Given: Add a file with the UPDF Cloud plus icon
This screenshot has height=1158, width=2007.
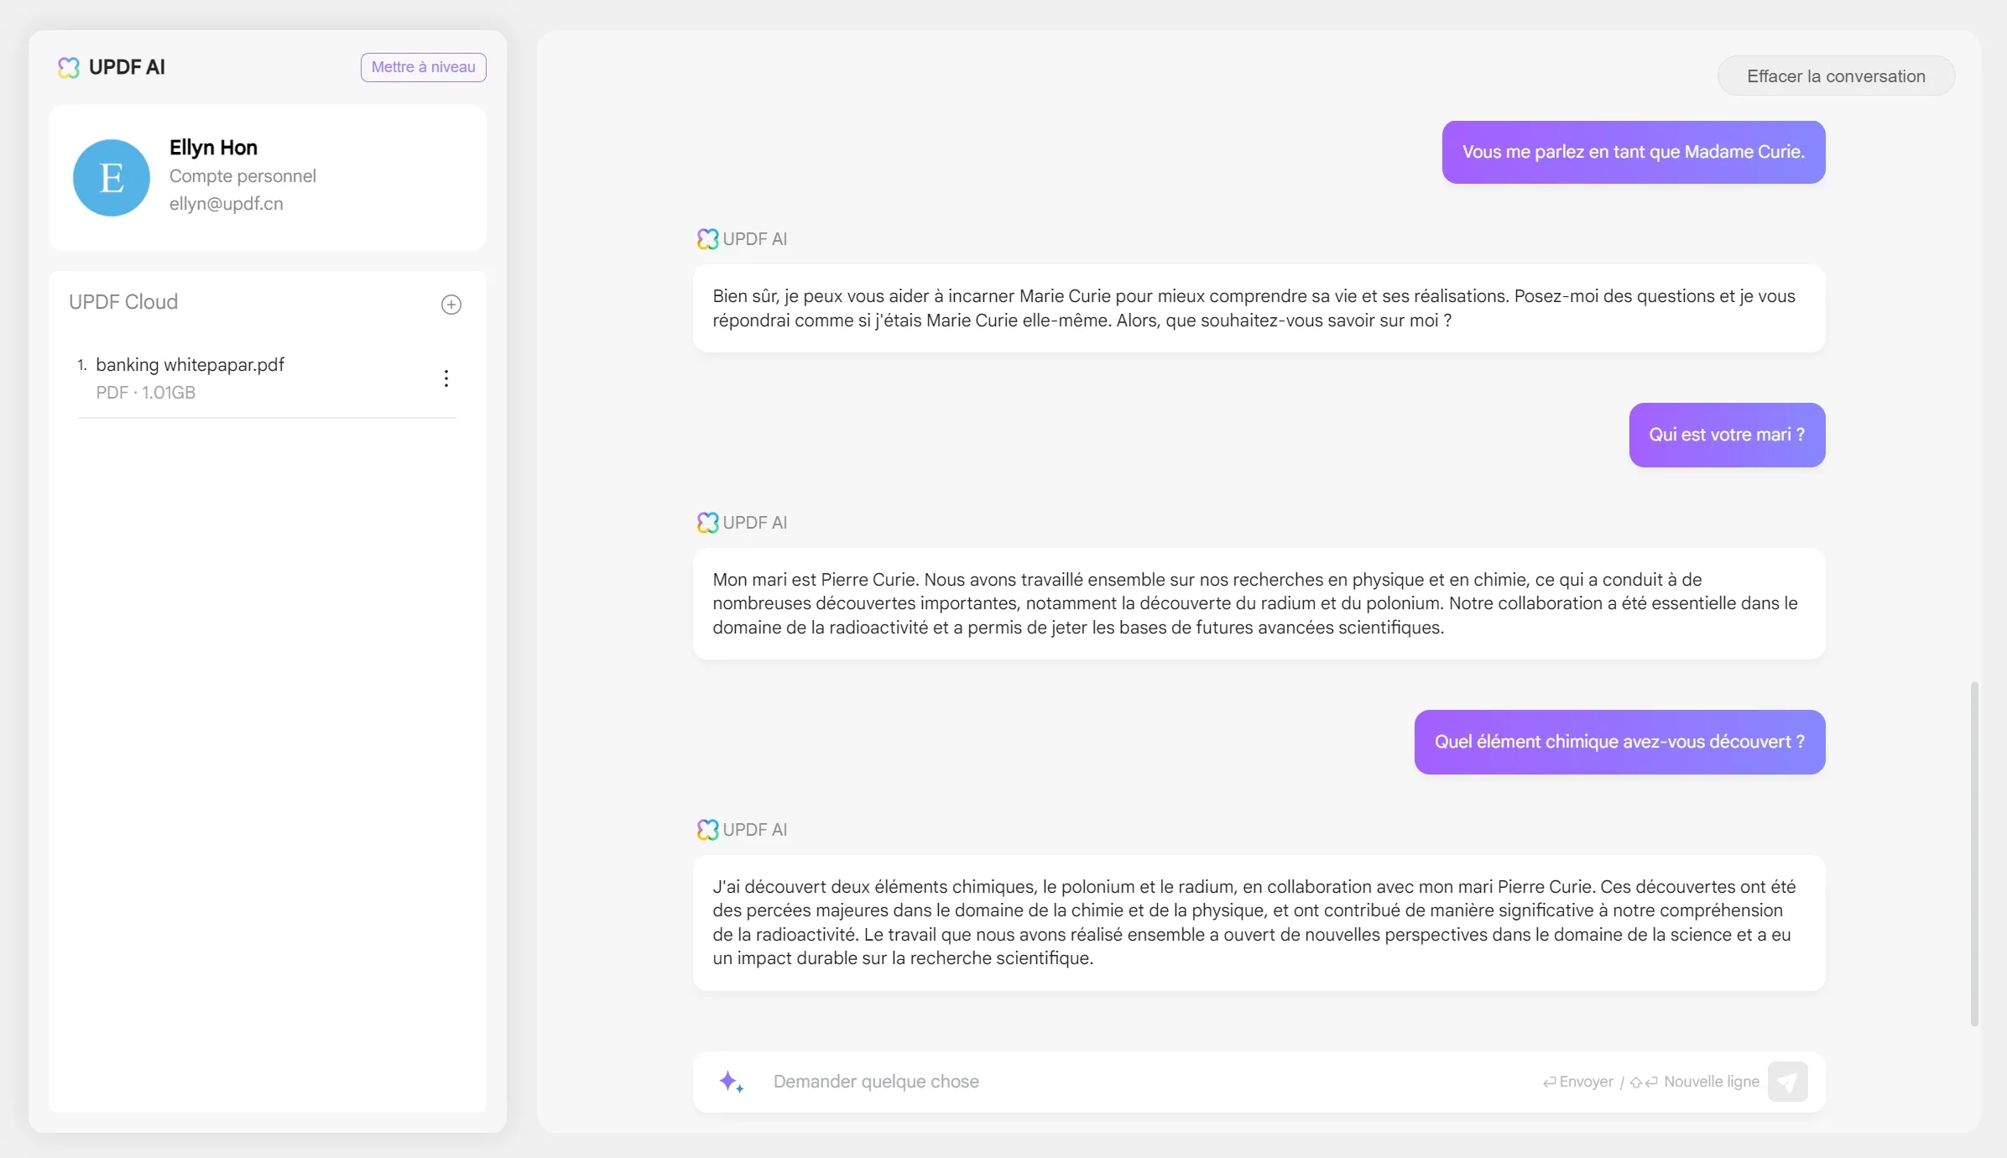Looking at the screenshot, I should (x=451, y=304).
